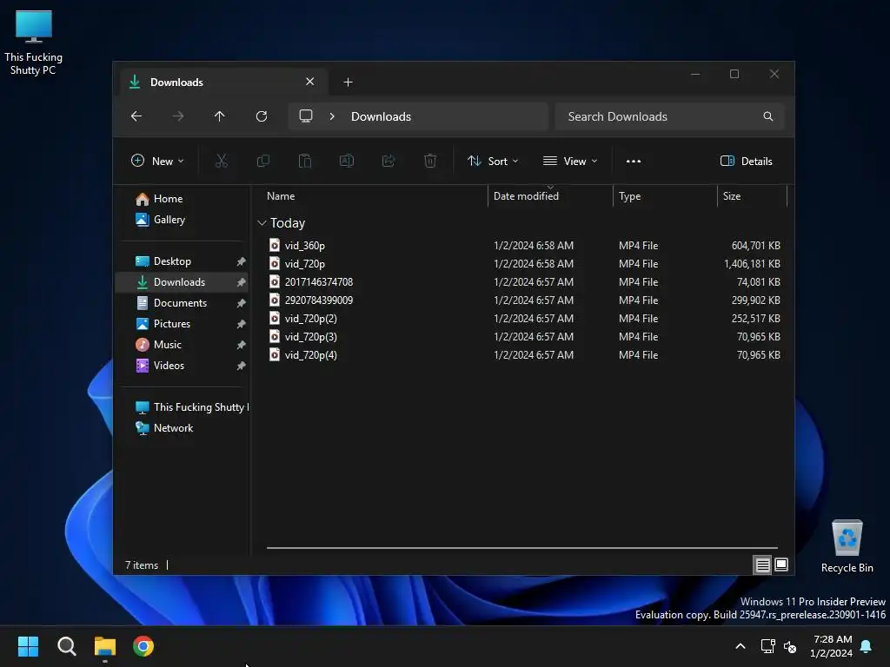Switch to details list view icon
Viewport: 890px width, 667px height.
coord(762,565)
